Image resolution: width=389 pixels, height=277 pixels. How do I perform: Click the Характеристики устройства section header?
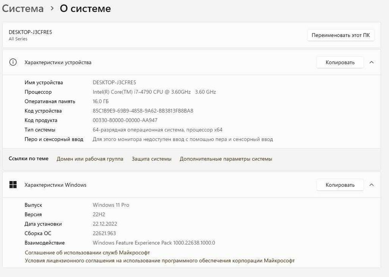pyautogui.click(x=58, y=62)
